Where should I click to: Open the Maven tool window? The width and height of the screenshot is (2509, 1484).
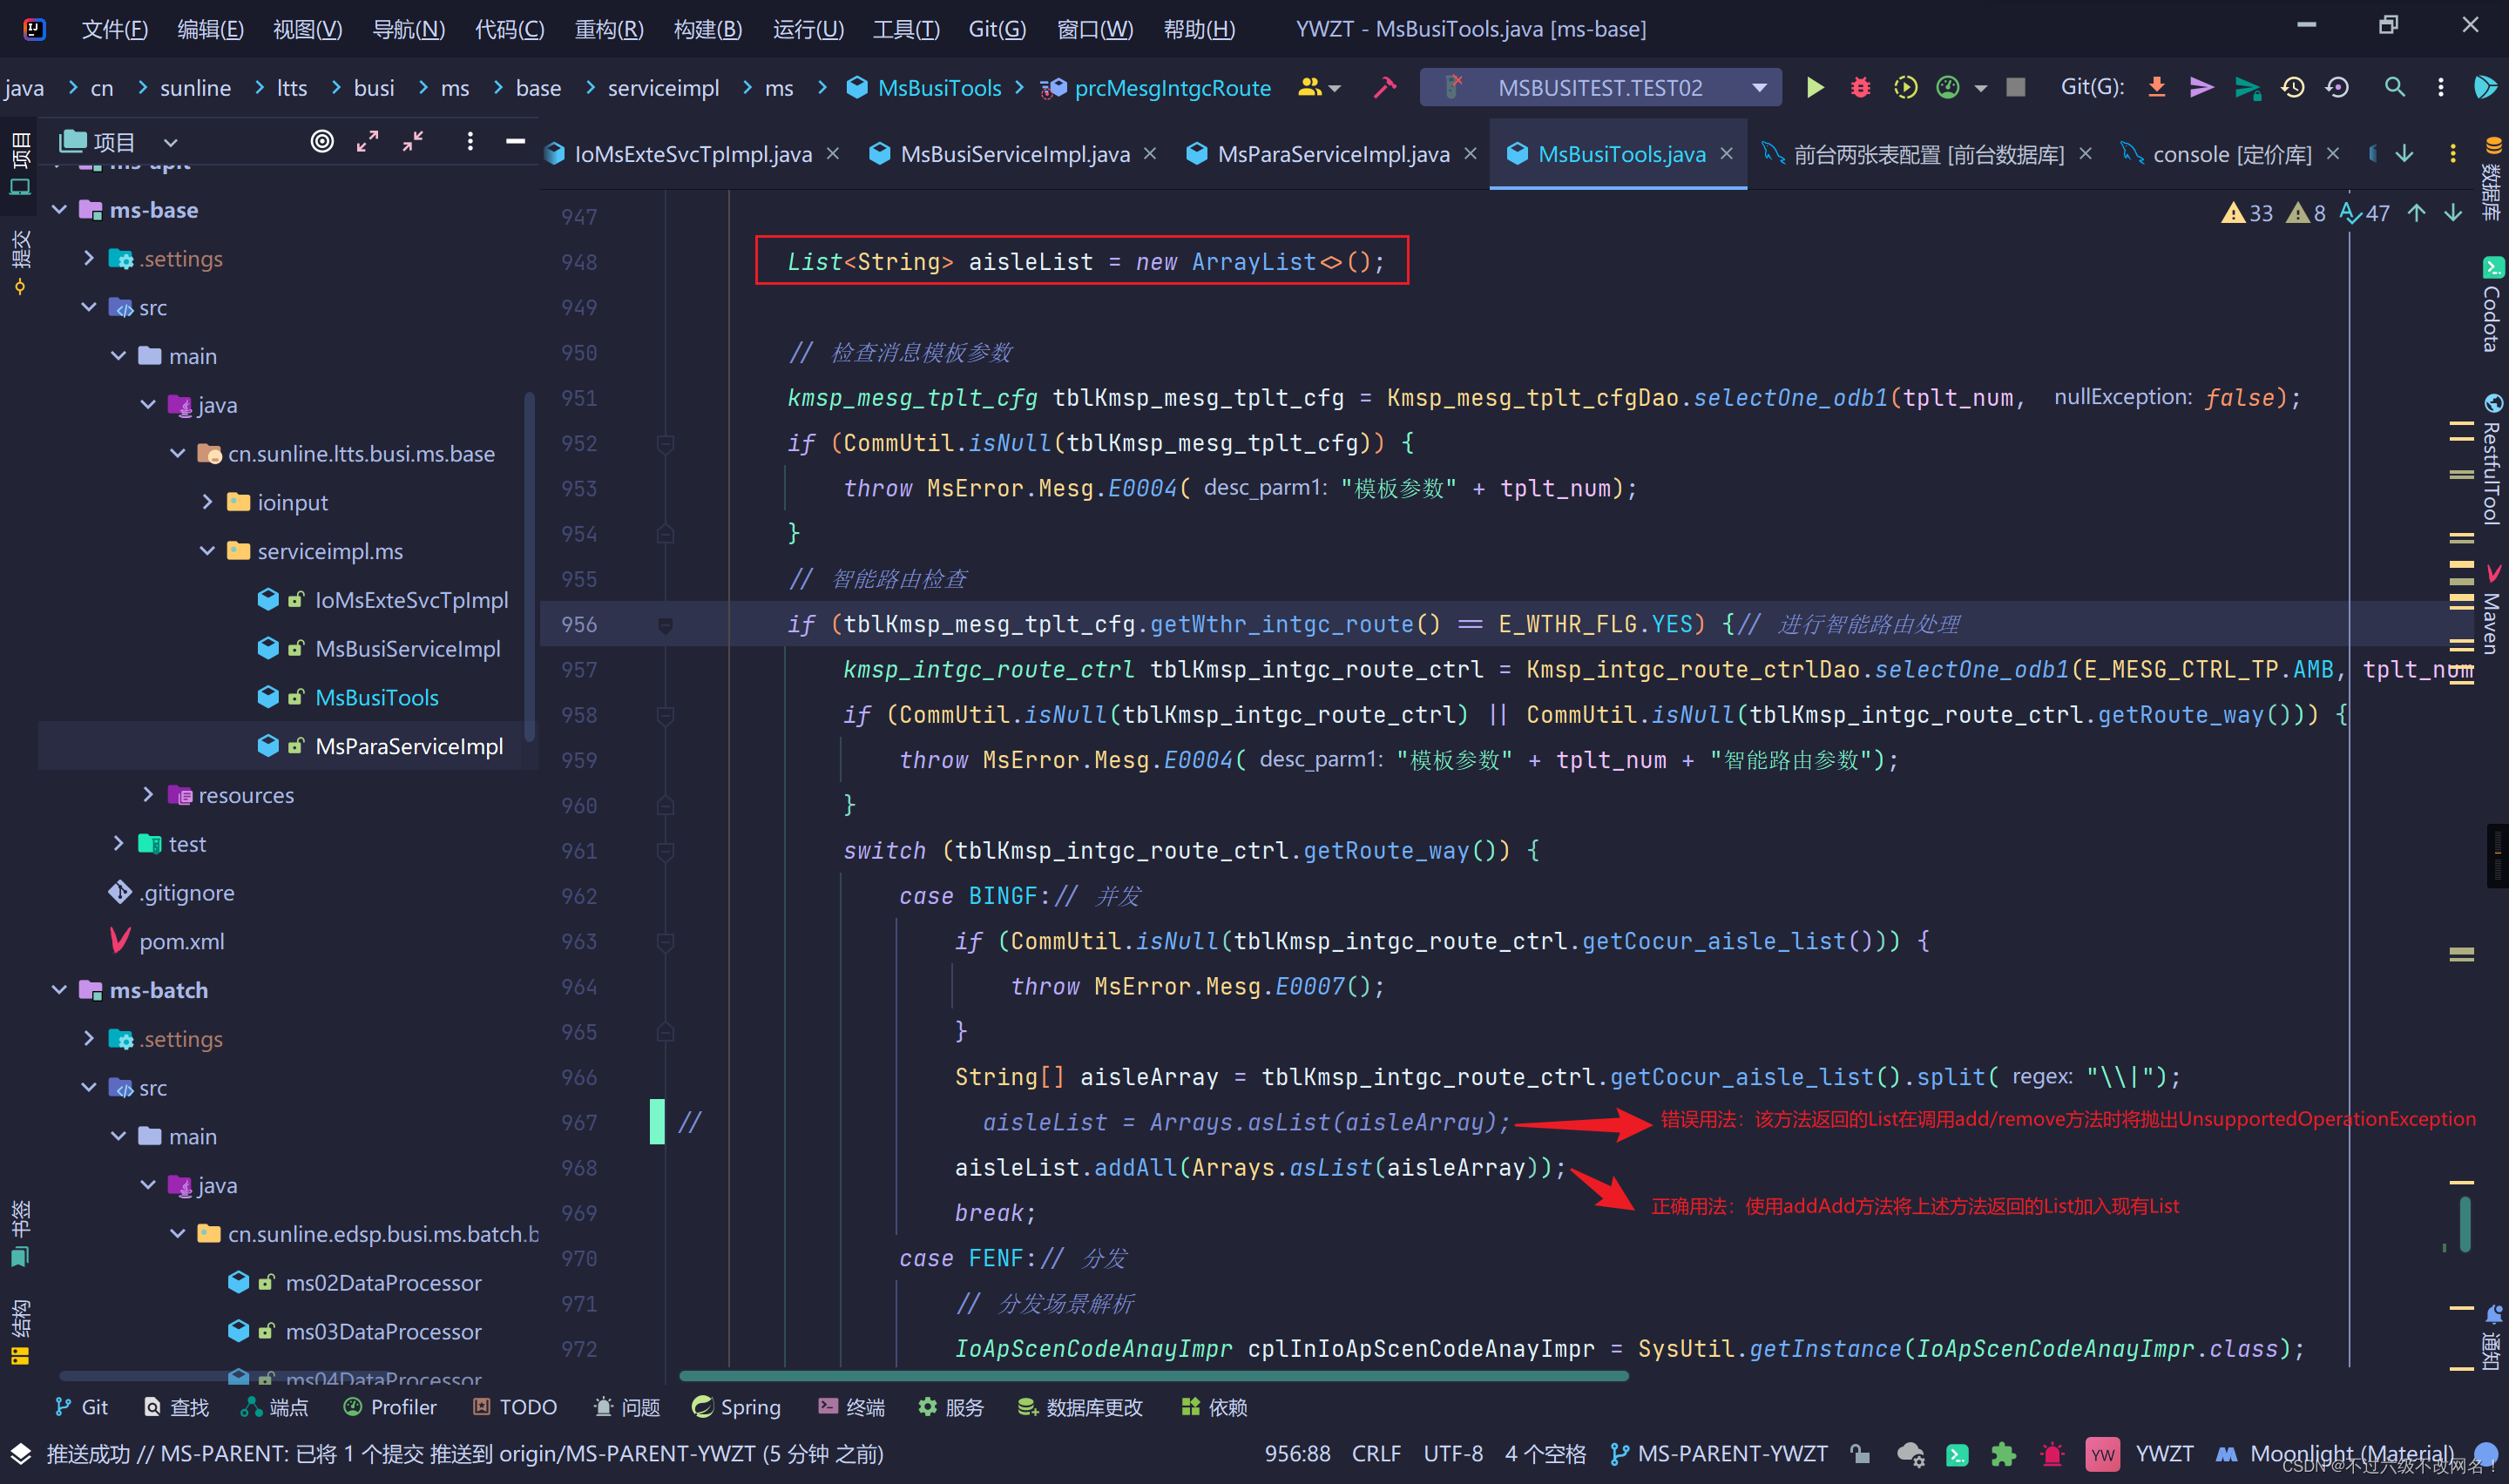tap(2491, 610)
